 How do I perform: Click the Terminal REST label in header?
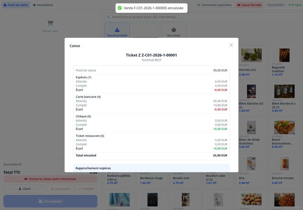point(276,5)
